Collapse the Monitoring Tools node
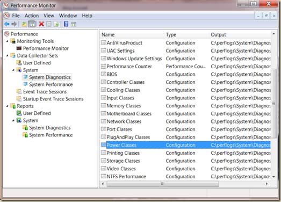 (7, 41)
